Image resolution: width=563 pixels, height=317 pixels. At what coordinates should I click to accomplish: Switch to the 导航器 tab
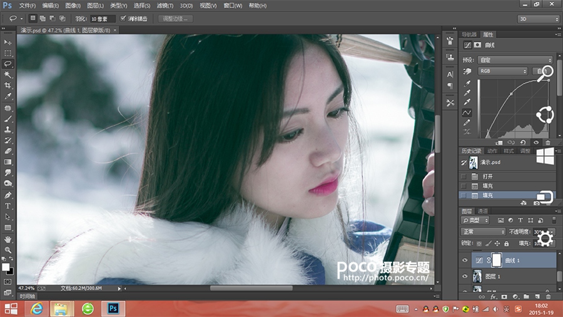[469, 34]
